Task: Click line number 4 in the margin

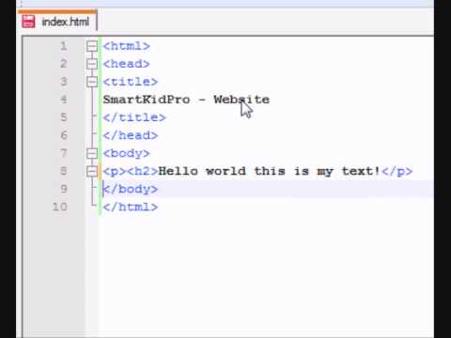Action: point(64,100)
